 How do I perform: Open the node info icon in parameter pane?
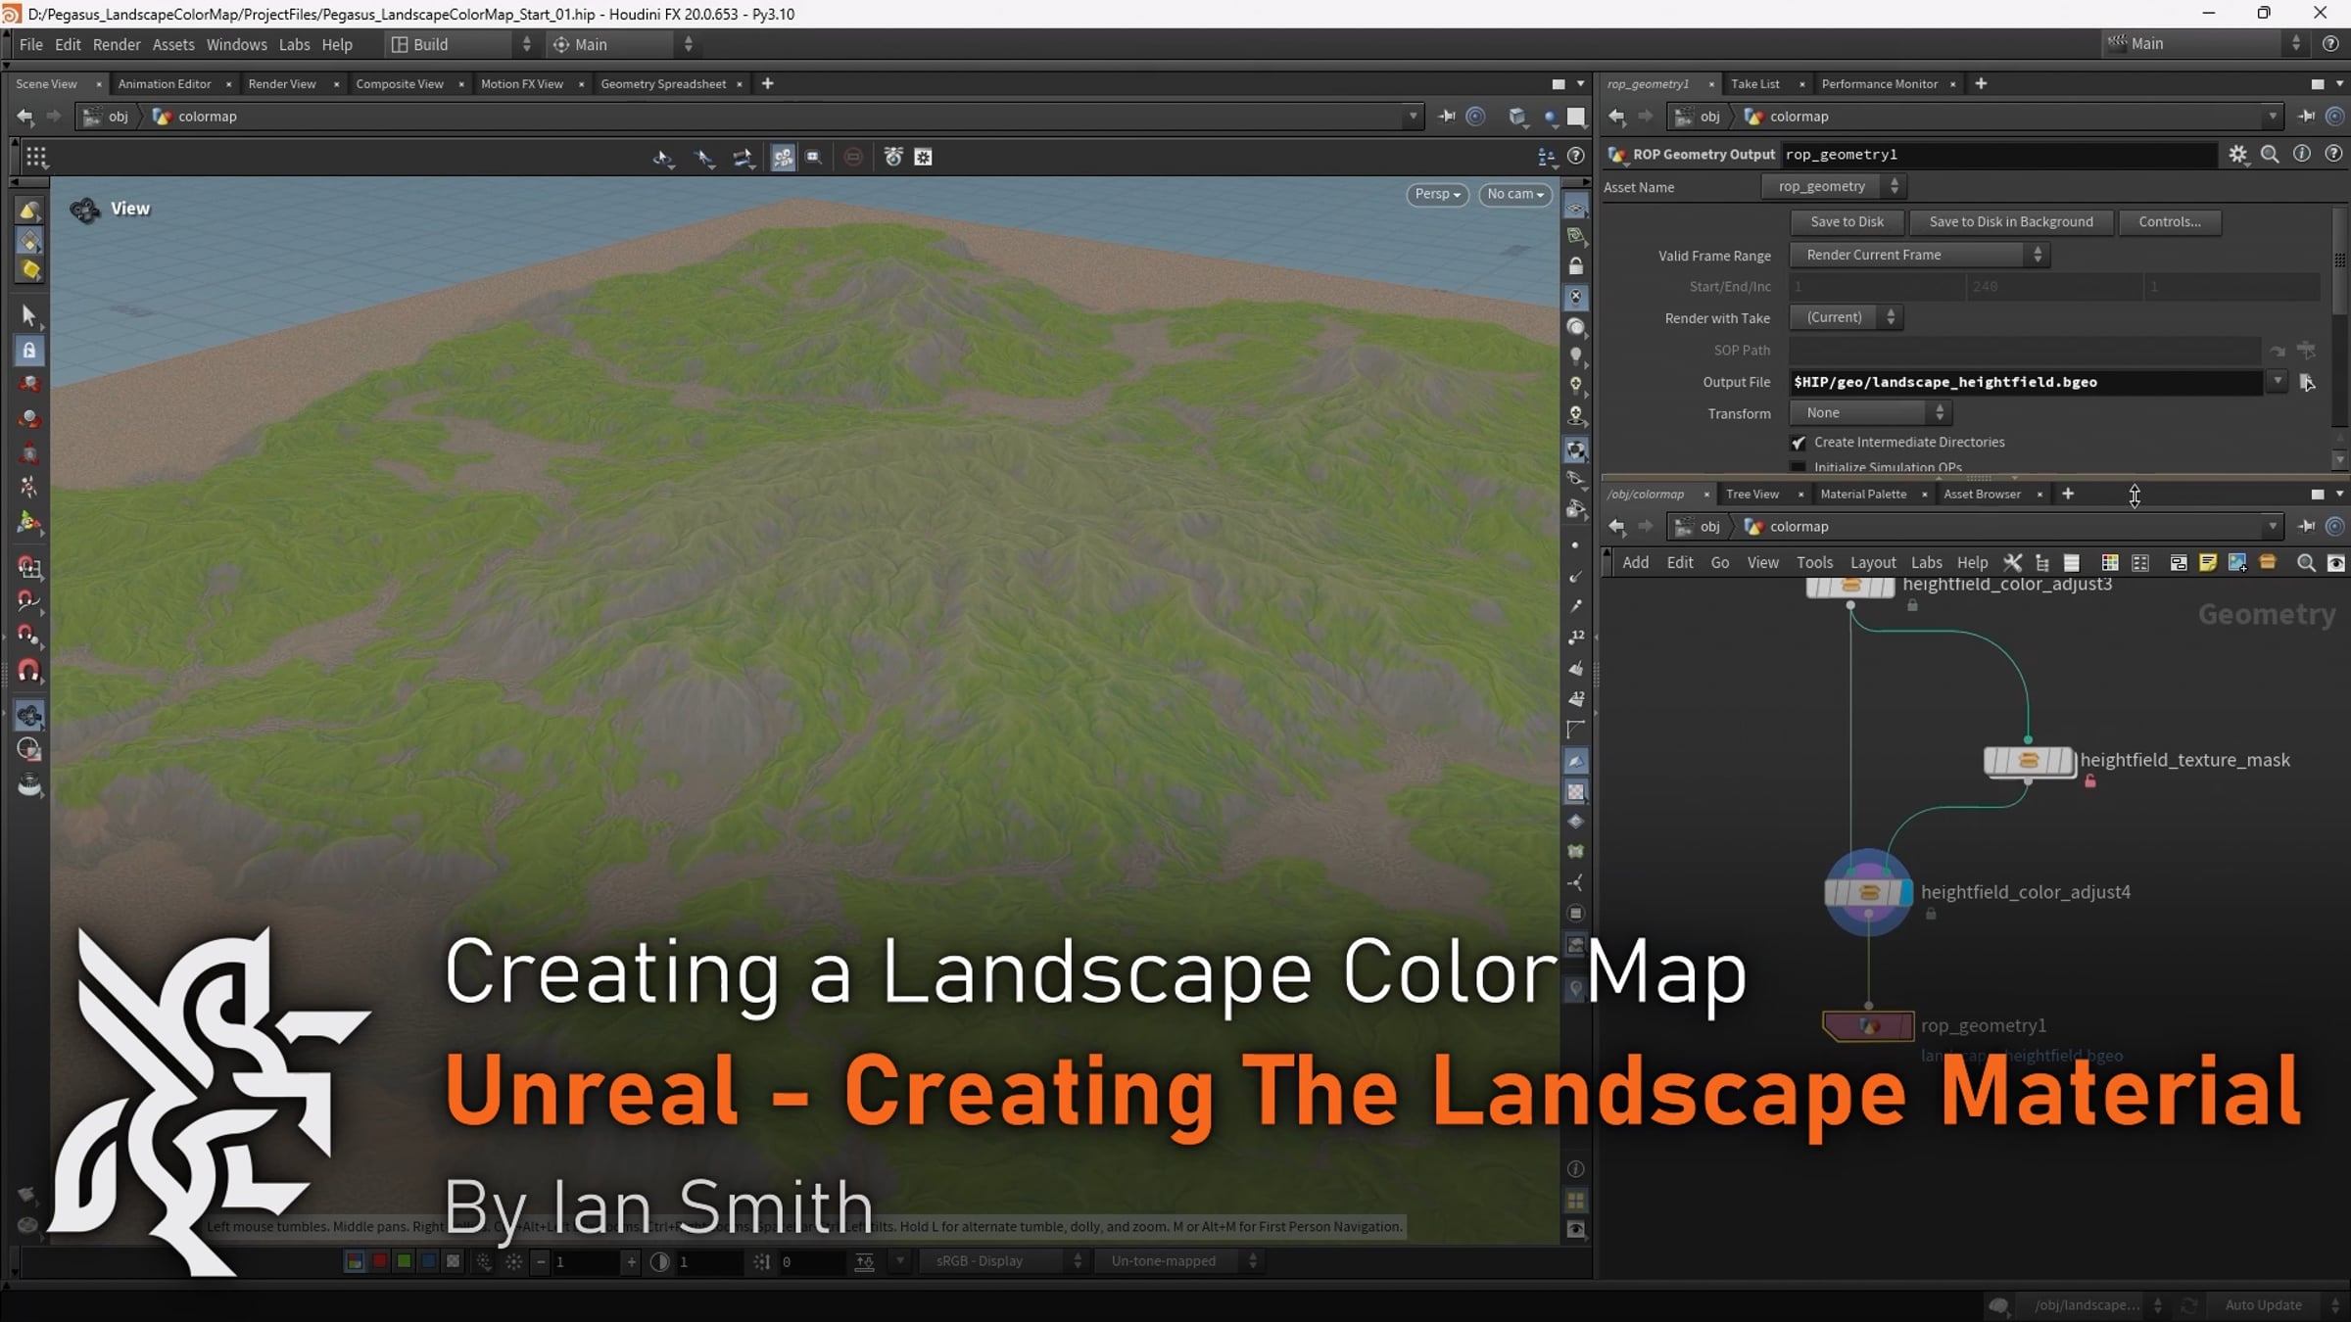coord(2302,154)
